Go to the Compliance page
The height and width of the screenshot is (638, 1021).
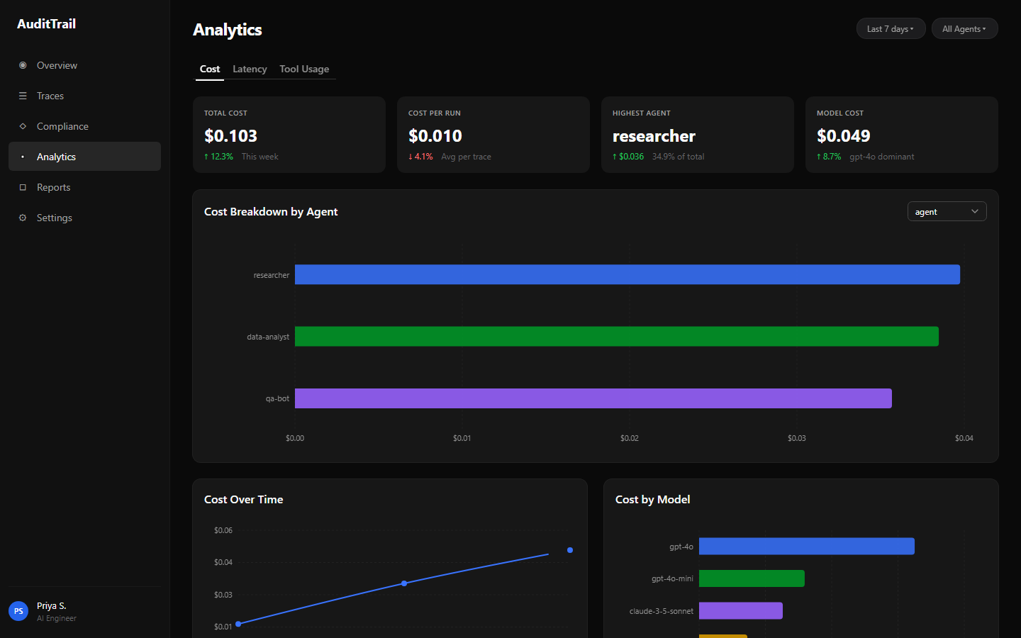click(62, 126)
